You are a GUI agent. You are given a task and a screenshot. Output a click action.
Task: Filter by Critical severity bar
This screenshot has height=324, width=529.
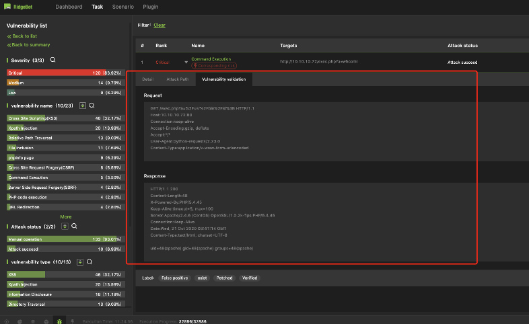[x=66, y=73]
